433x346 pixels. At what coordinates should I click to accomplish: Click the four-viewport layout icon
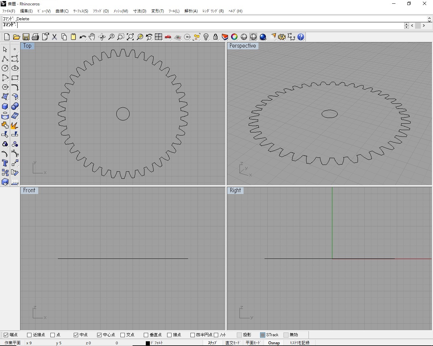pyautogui.click(x=158, y=37)
